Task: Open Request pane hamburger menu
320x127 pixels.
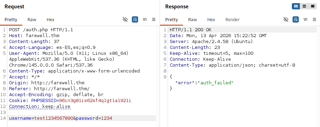Action: [x=154, y=19]
